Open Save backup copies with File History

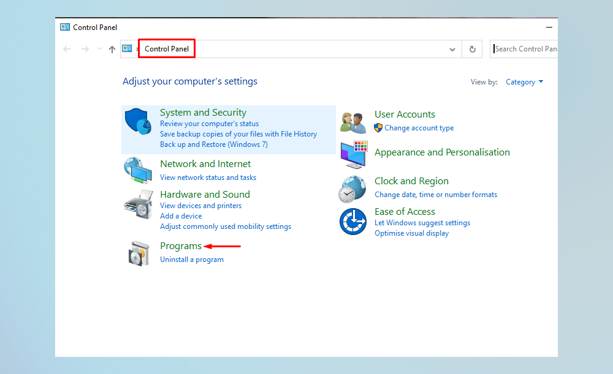tap(238, 134)
